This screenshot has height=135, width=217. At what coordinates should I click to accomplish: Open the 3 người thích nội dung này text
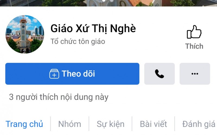pos(59,97)
